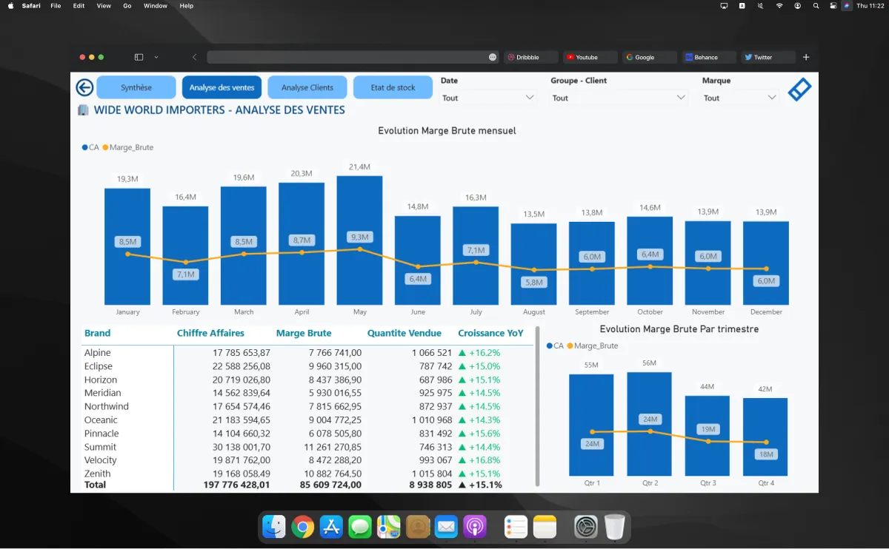889x549 pixels.
Task: Open Spotlight search from the menu bar
Action: (x=816, y=6)
